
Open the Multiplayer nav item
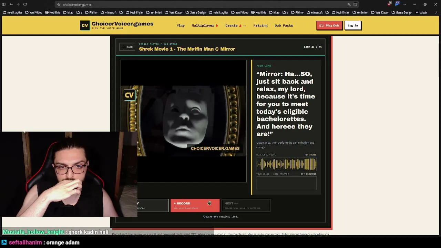click(205, 25)
